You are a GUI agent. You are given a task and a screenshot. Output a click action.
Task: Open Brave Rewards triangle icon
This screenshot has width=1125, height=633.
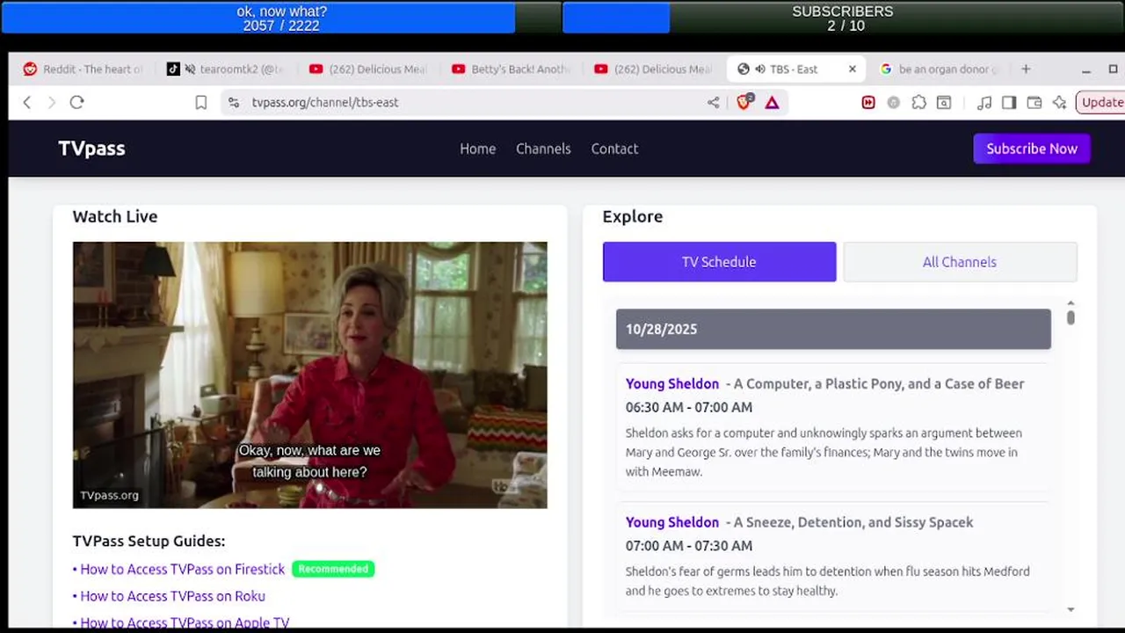click(772, 103)
